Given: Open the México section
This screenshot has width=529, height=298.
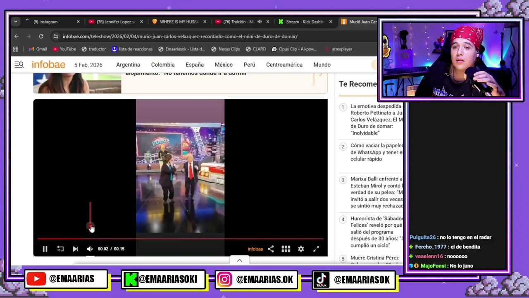Looking at the screenshot, I should [x=224, y=65].
